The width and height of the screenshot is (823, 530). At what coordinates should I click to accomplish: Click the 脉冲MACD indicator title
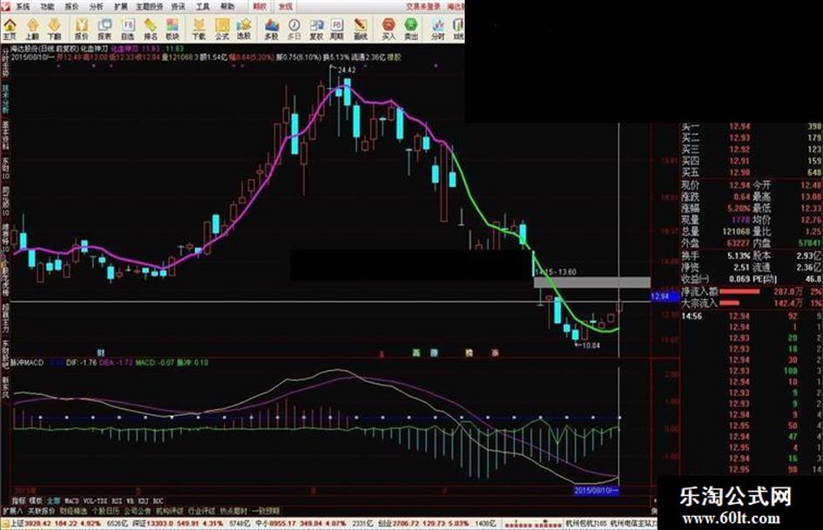coord(27,363)
